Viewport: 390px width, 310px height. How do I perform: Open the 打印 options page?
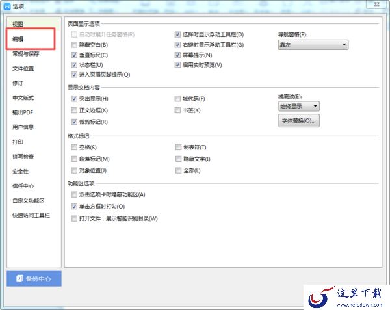(x=18, y=142)
